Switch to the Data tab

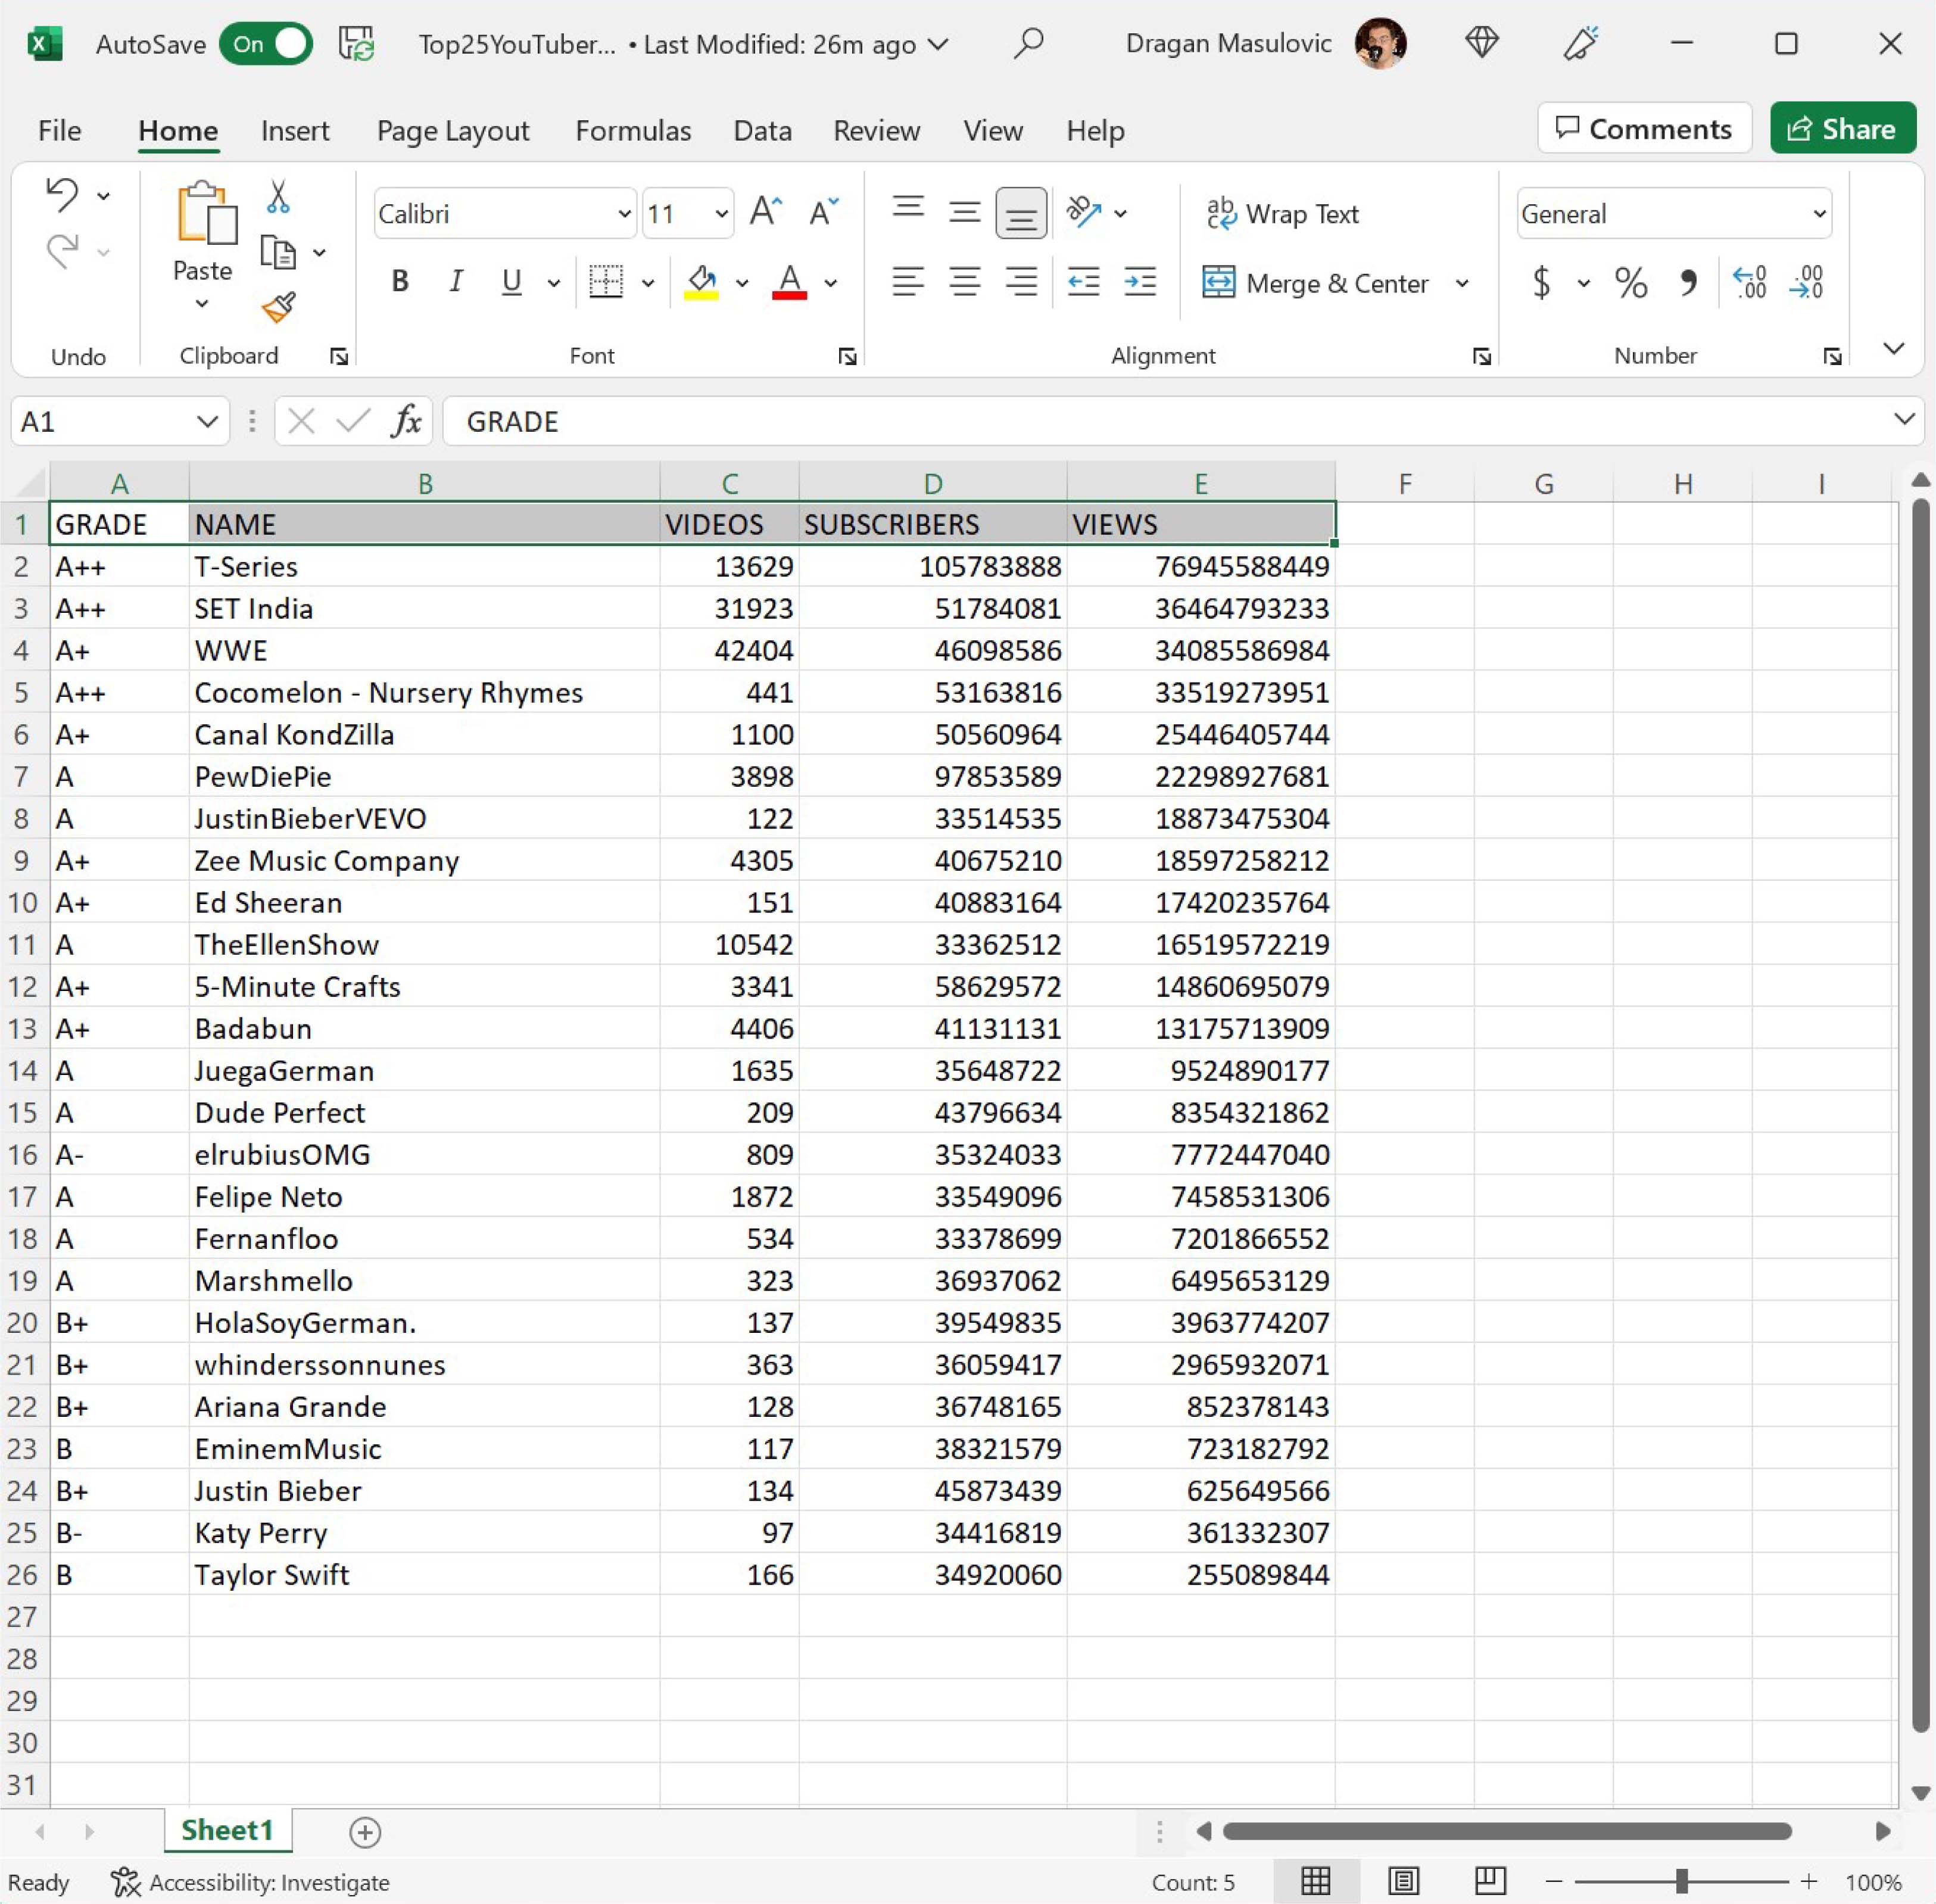coord(762,131)
